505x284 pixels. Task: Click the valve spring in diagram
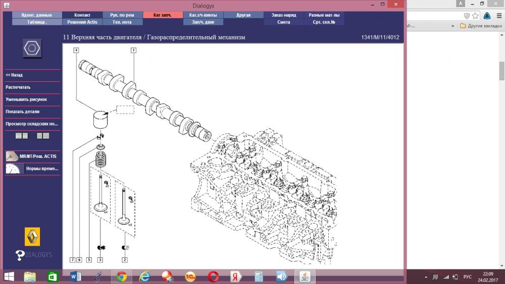click(x=101, y=159)
